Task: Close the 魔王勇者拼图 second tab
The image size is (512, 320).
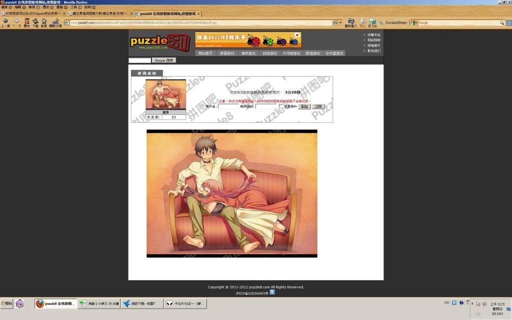Action: click(x=131, y=13)
